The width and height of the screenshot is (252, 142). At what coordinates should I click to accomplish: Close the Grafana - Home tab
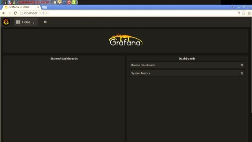(x=38, y=7)
